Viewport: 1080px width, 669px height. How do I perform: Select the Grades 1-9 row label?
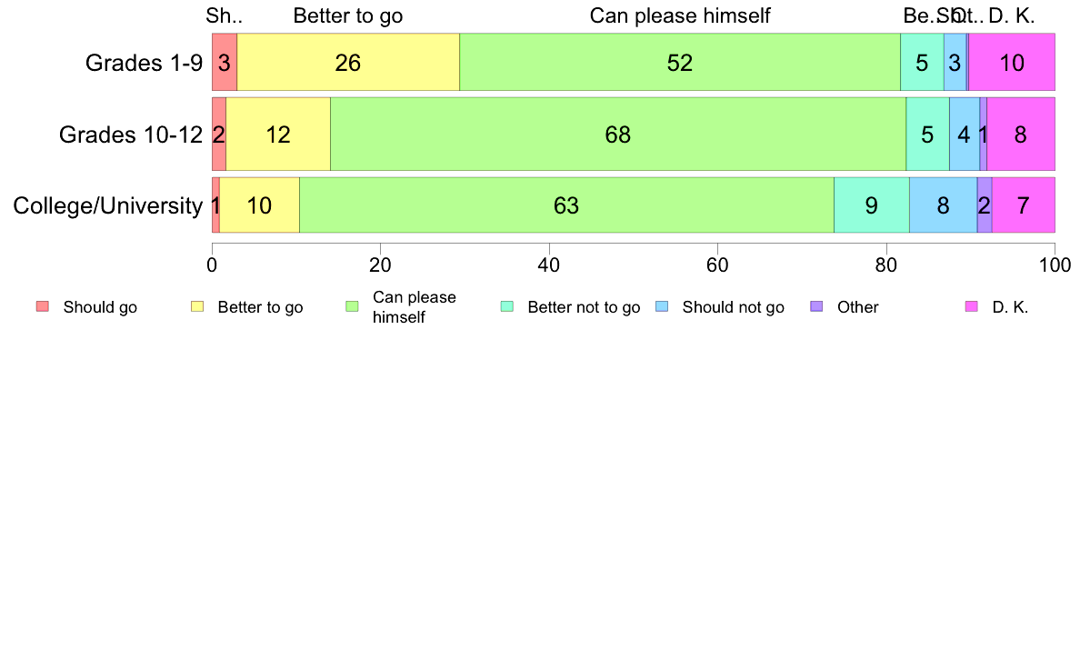144,63
